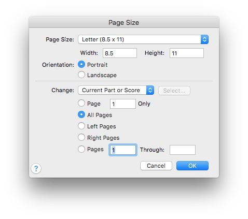
Task: Open the Letter (8.5 x 11) dropdown
Action: tap(143, 39)
